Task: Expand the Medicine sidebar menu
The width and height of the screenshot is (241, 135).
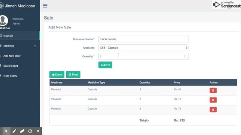Action: (x=20, y=46)
